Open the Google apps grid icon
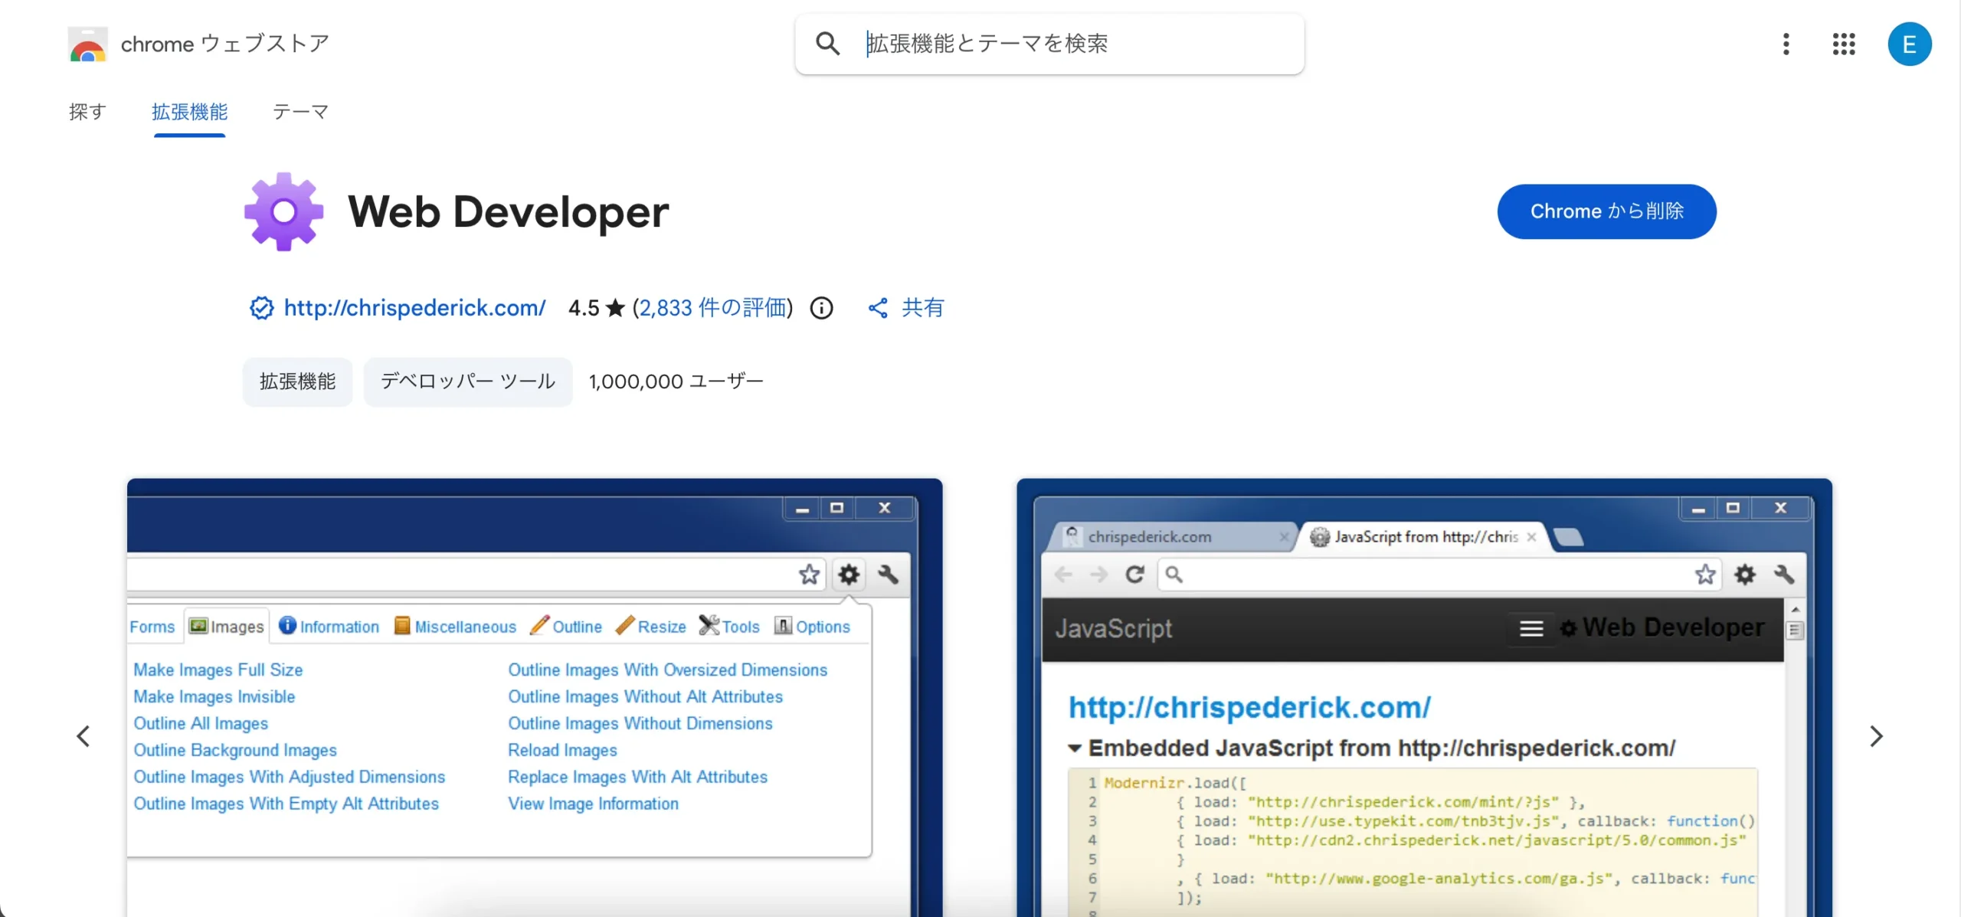Viewport: 1961px width, 917px height. [x=1844, y=44]
